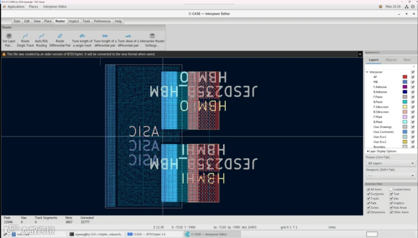Hide the User.Eco1 layer
Screen dimensions: 418x238
(413, 137)
